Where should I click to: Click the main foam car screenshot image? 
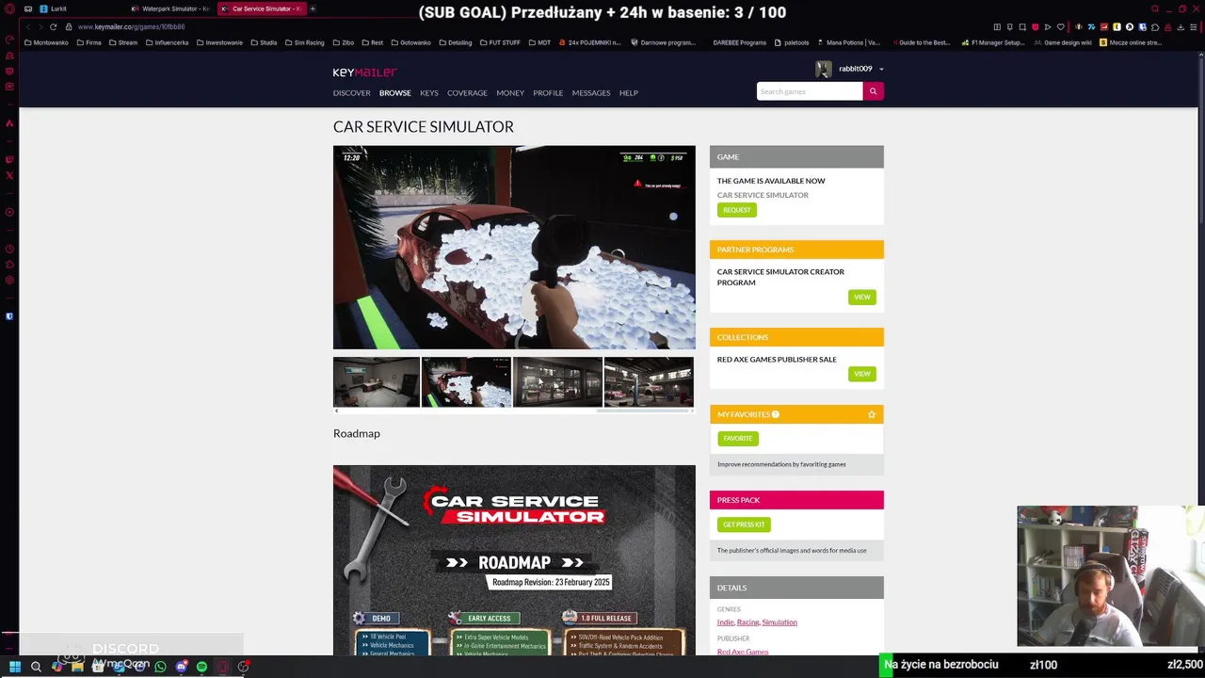[514, 248]
